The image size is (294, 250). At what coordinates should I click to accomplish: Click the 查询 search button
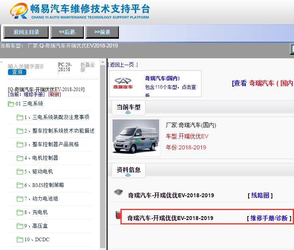click(17, 72)
